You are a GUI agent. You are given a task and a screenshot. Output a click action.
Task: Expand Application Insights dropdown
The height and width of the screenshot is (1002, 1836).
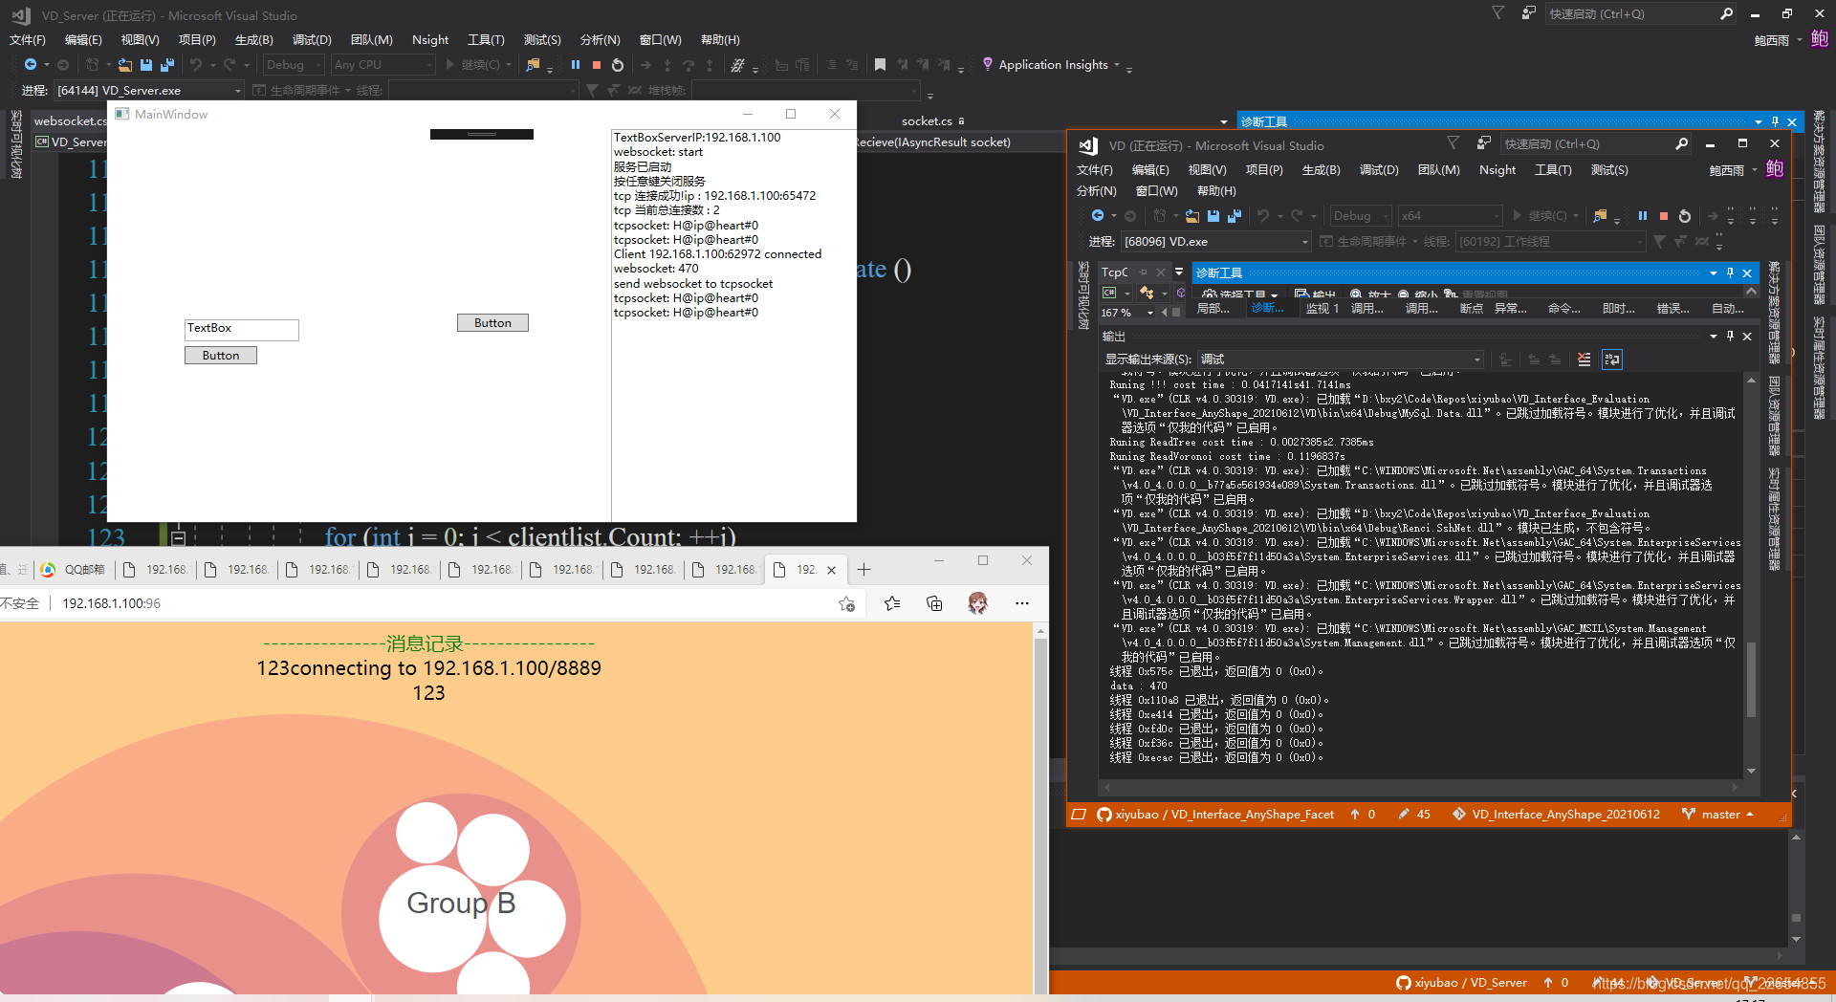click(1116, 65)
